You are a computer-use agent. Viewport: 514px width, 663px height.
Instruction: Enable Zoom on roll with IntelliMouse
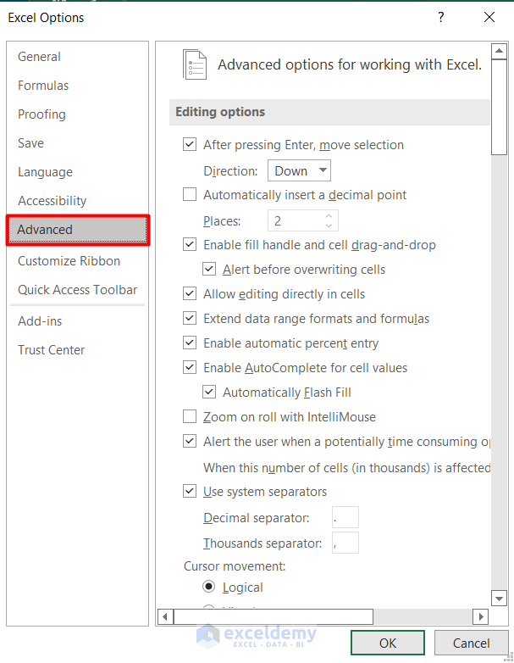pyautogui.click(x=190, y=417)
